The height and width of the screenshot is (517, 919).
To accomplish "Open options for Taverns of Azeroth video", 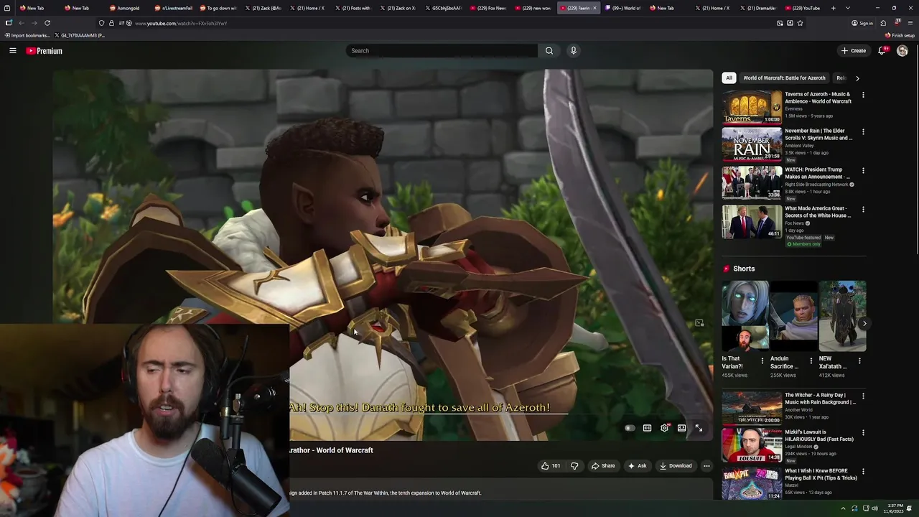I will (863, 95).
